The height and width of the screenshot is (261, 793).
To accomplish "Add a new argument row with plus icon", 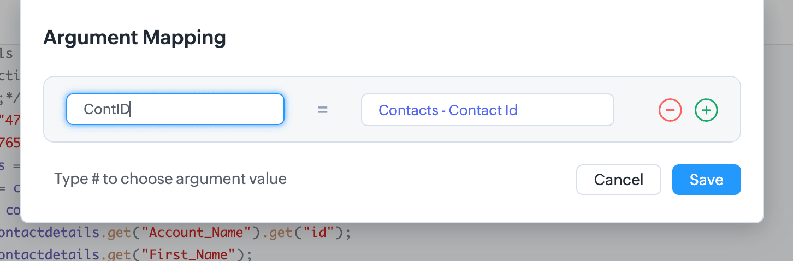I will click(x=706, y=110).
